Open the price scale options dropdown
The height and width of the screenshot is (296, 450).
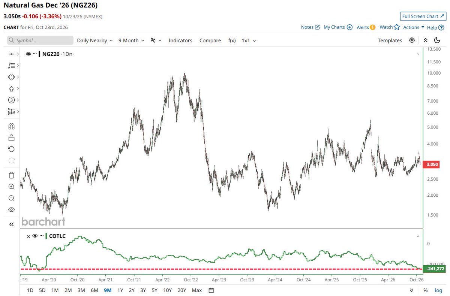(412, 290)
